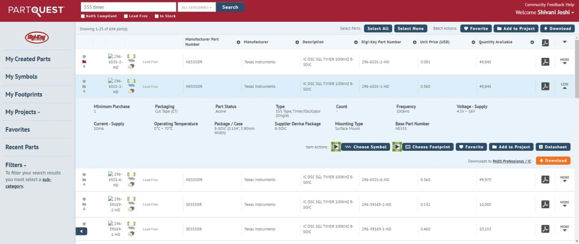Screen dimensions: 579x244
Task: Favorite part 296-6501-6-ND with the heart icon
Action: pyautogui.click(x=84, y=175)
